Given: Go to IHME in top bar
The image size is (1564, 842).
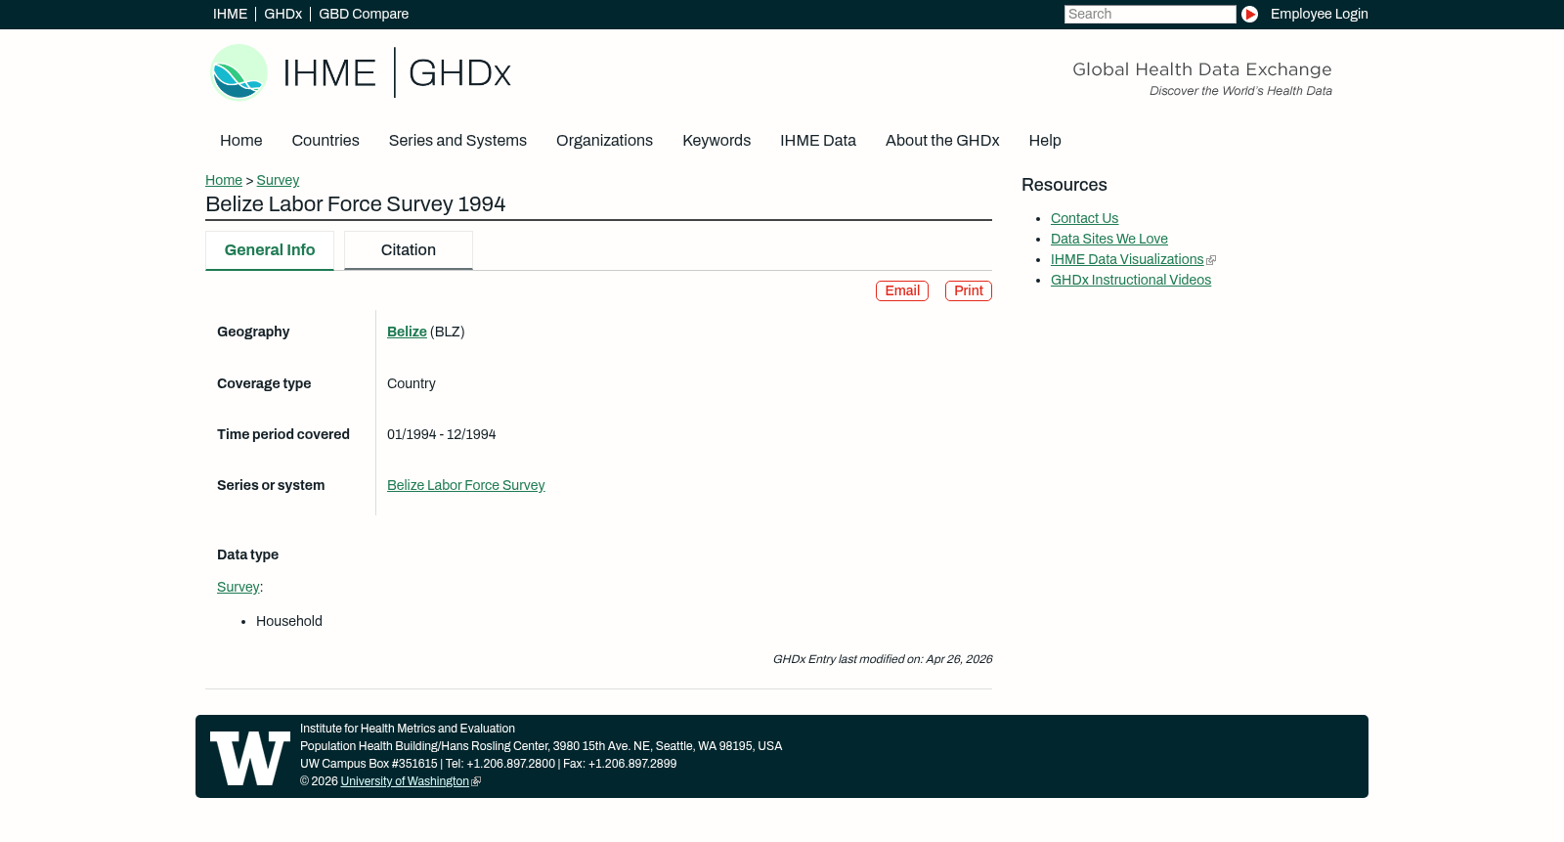Looking at the screenshot, I should tap(230, 15).
